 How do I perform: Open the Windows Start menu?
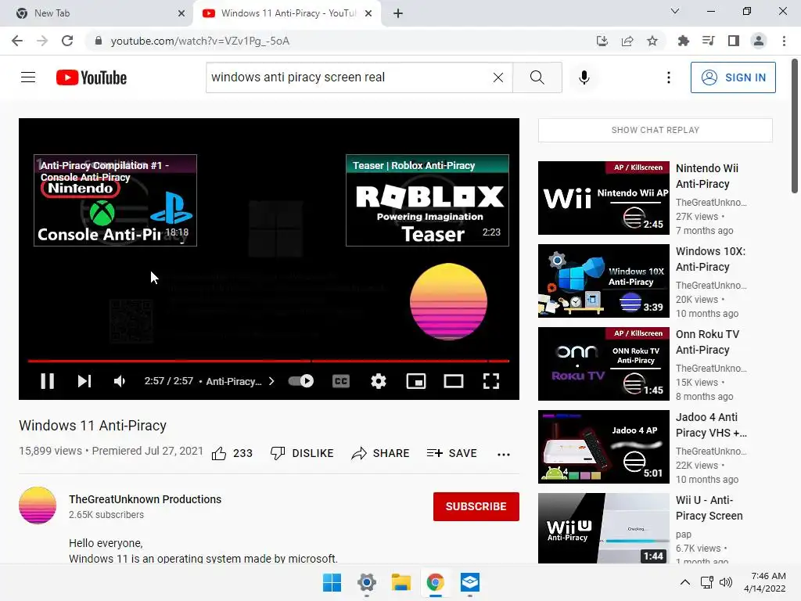(x=332, y=582)
